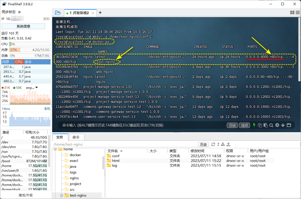The width and height of the screenshot is (301, 199).
Task: Switch to the 文件 tab
Action: [x=60, y=137]
